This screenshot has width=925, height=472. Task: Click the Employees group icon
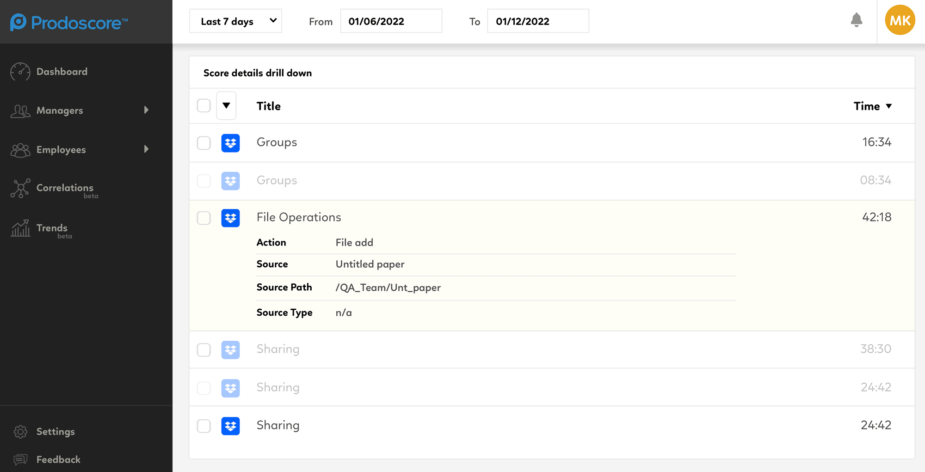coord(20,150)
